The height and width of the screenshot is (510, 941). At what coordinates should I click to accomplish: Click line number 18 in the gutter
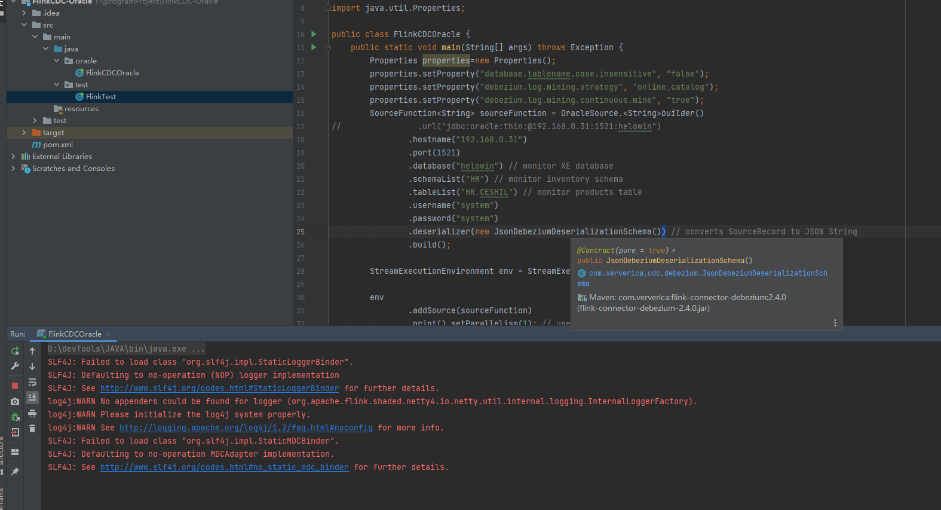point(301,140)
